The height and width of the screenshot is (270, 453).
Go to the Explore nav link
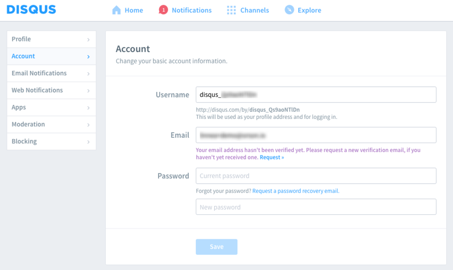pos(310,10)
